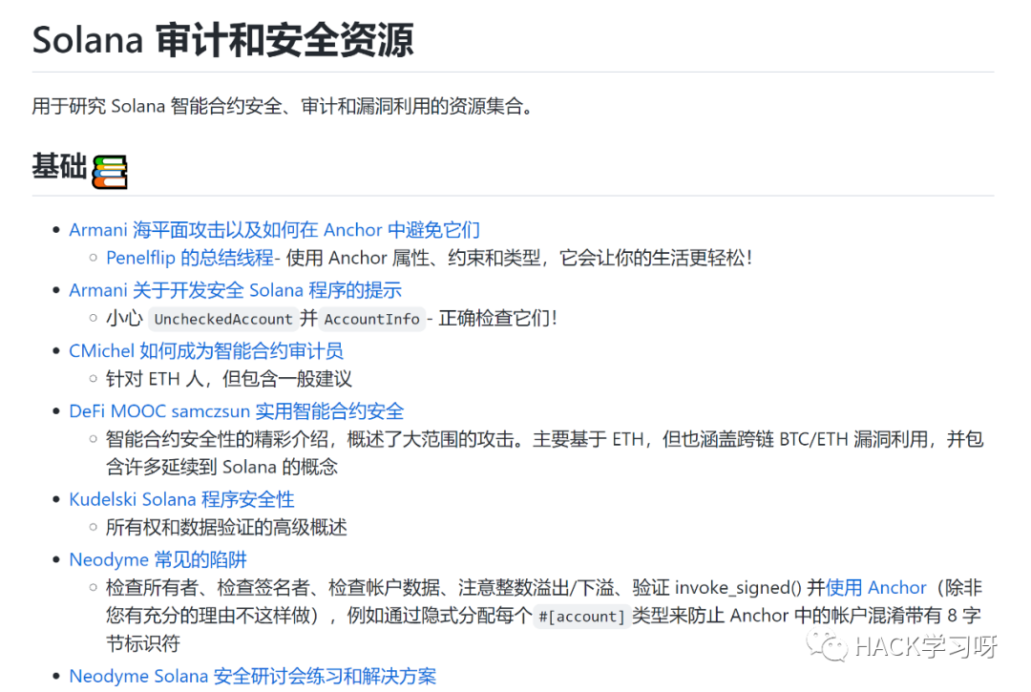Viewport: 1031px width, 692px height.
Task: Click the books emoji beside 基础 heading
Action: tap(109, 172)
